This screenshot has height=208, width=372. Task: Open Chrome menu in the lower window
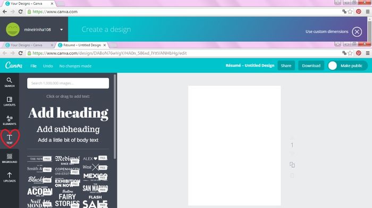(368, 53)
